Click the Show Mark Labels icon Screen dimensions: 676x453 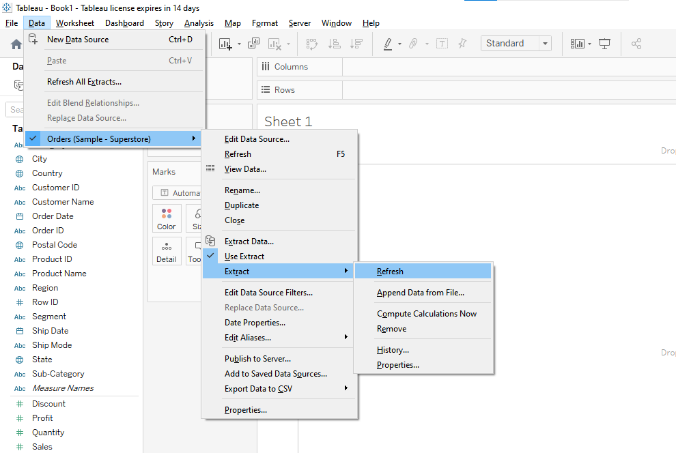tap(442, 44)
